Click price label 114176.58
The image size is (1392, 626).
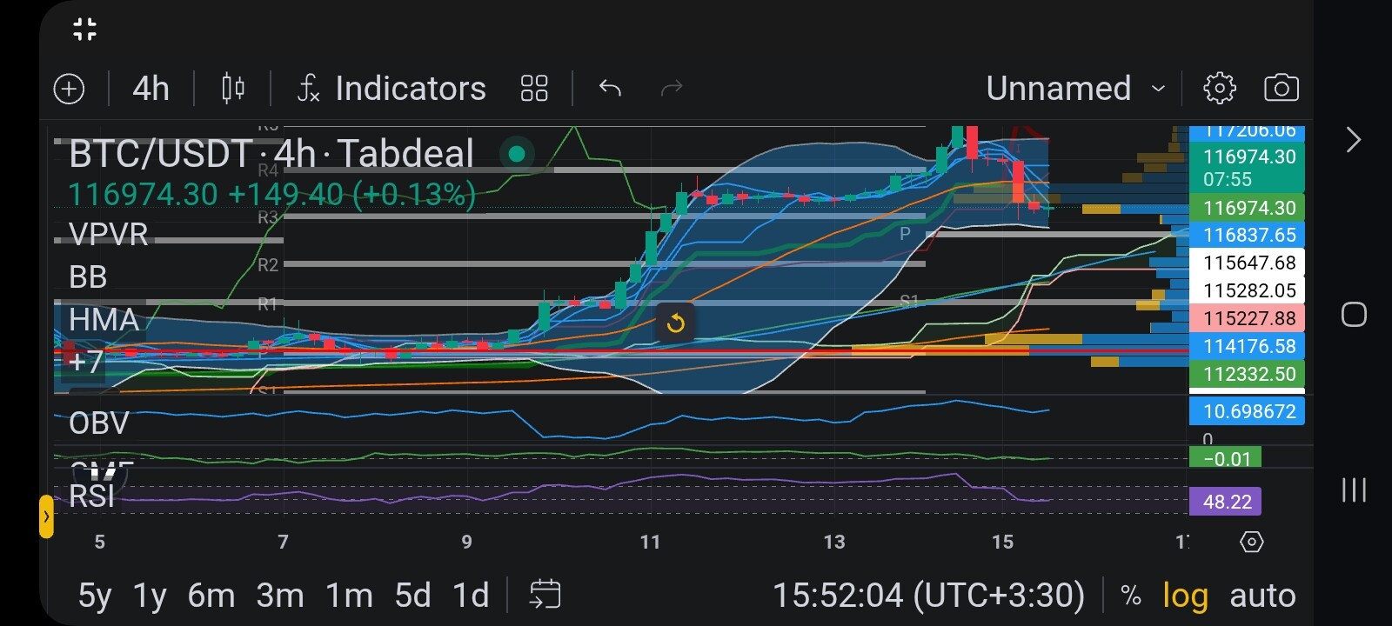[x=1247, y=346]
